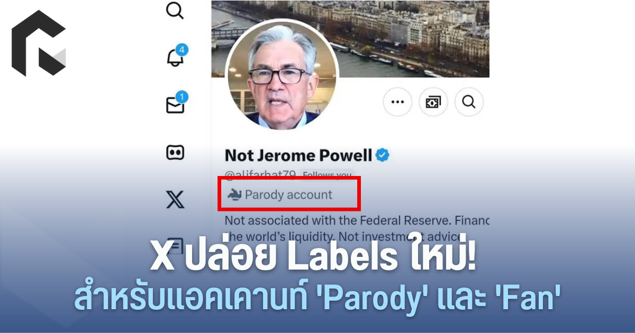The width and height of the screenshot is (635, 333).
Task: Click the mask icon beside Parody account
Action: click(234, 195)
